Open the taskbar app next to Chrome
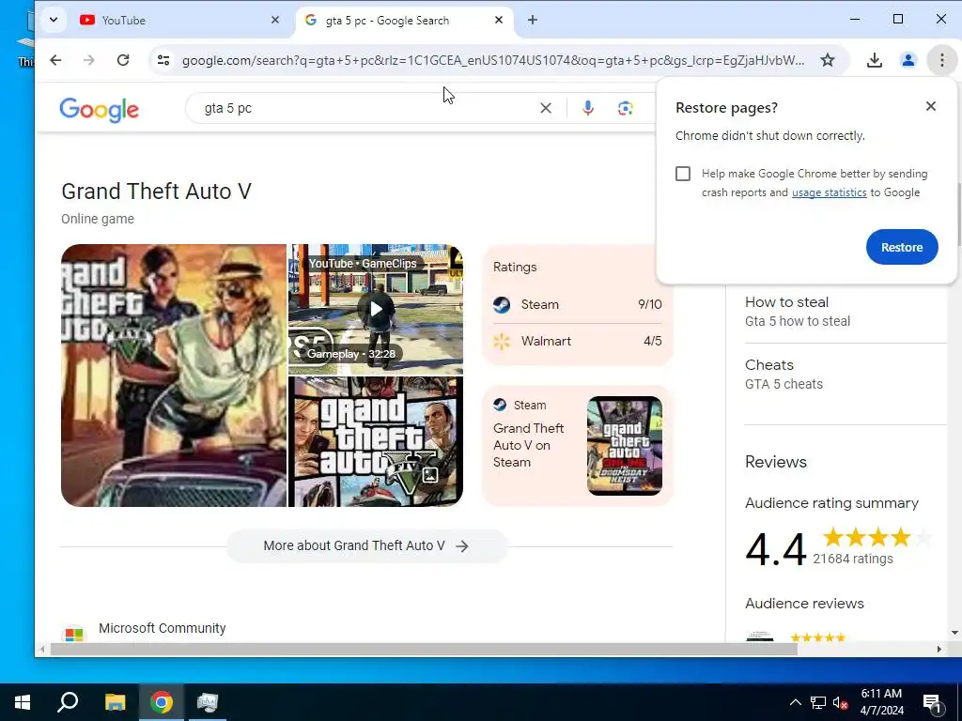Viewport: 962px width, 721px height. point(208,702)
